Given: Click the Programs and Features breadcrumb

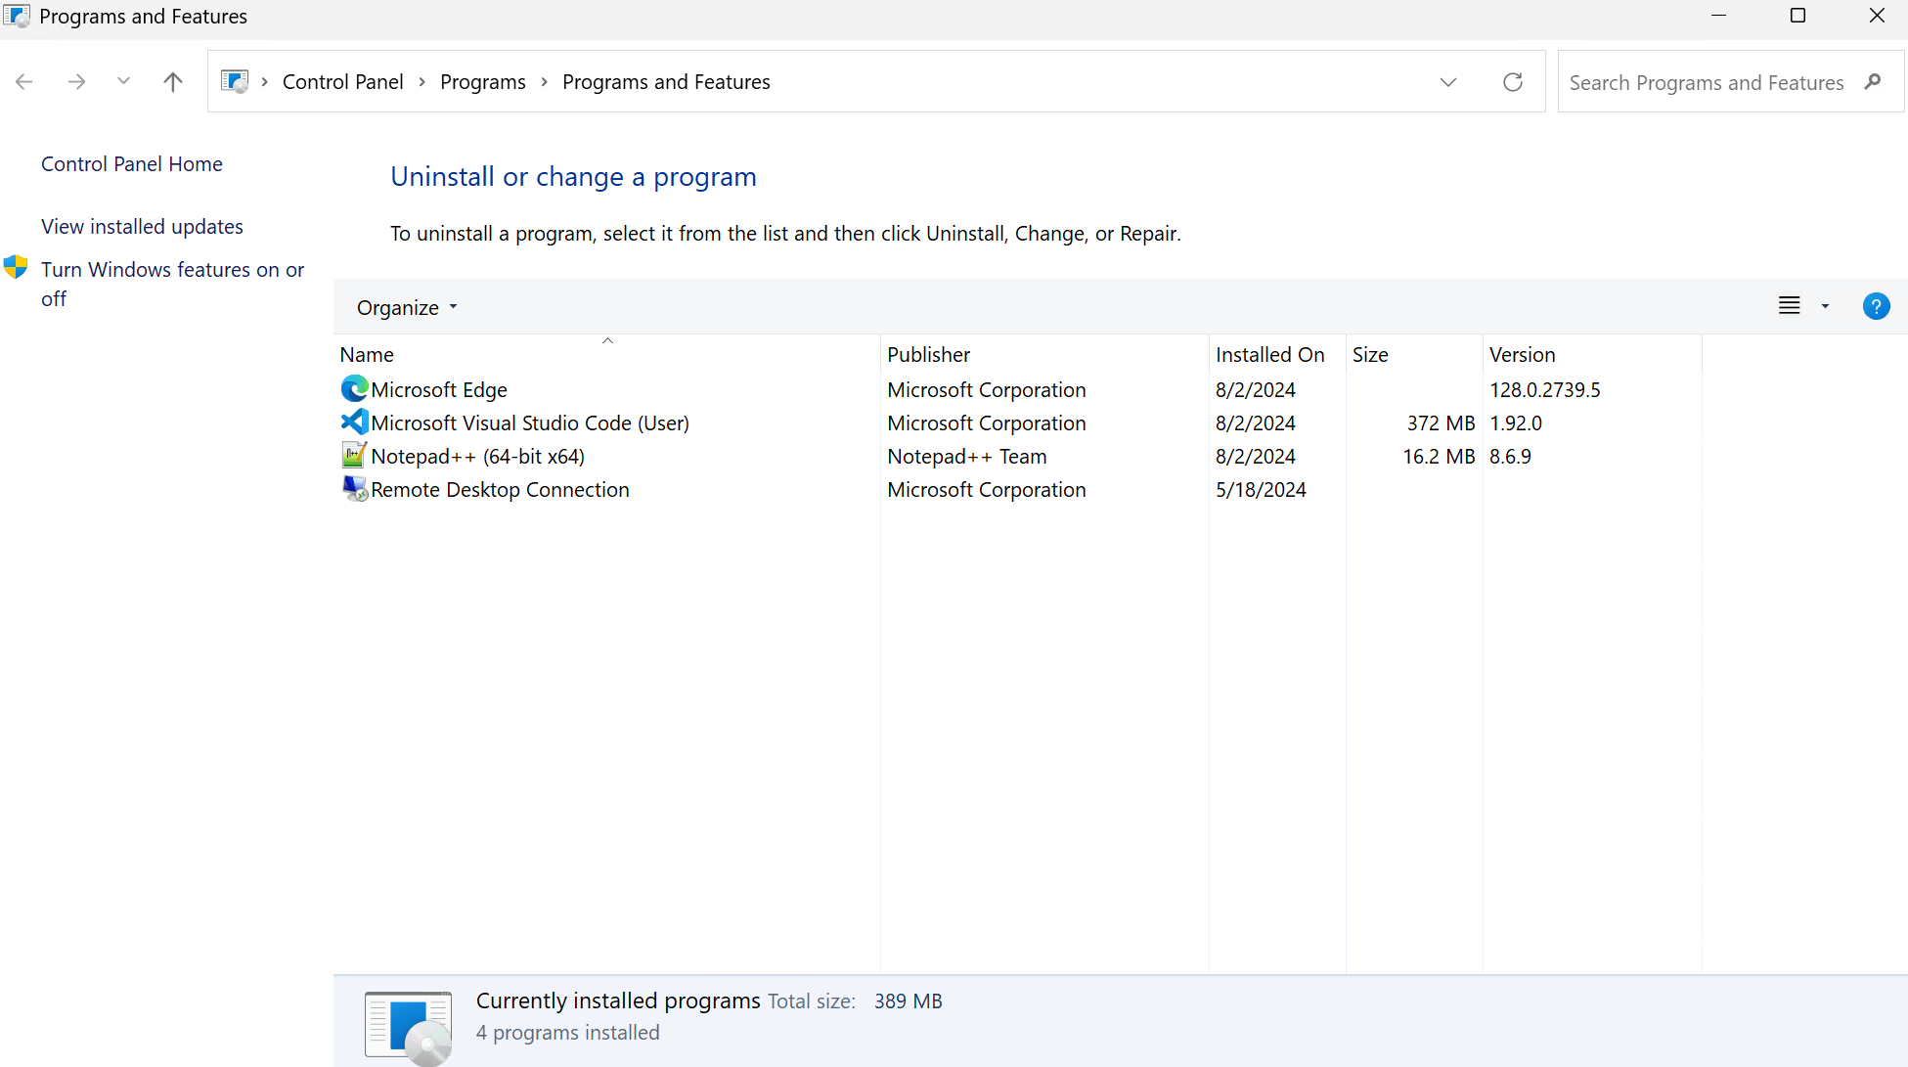Looking at the screenshot, I should [x=666, y=82].
